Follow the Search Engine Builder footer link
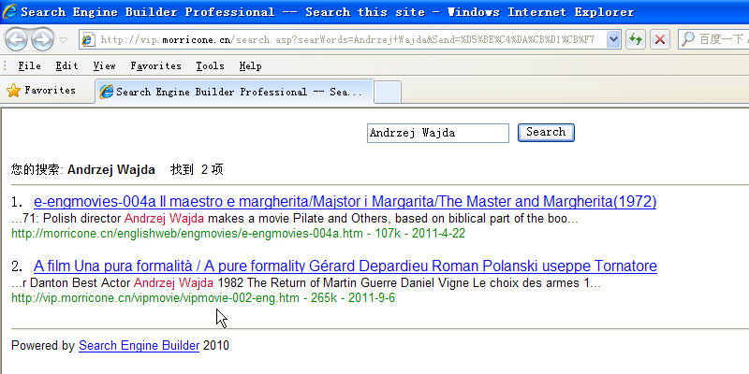 click(139, 345)
